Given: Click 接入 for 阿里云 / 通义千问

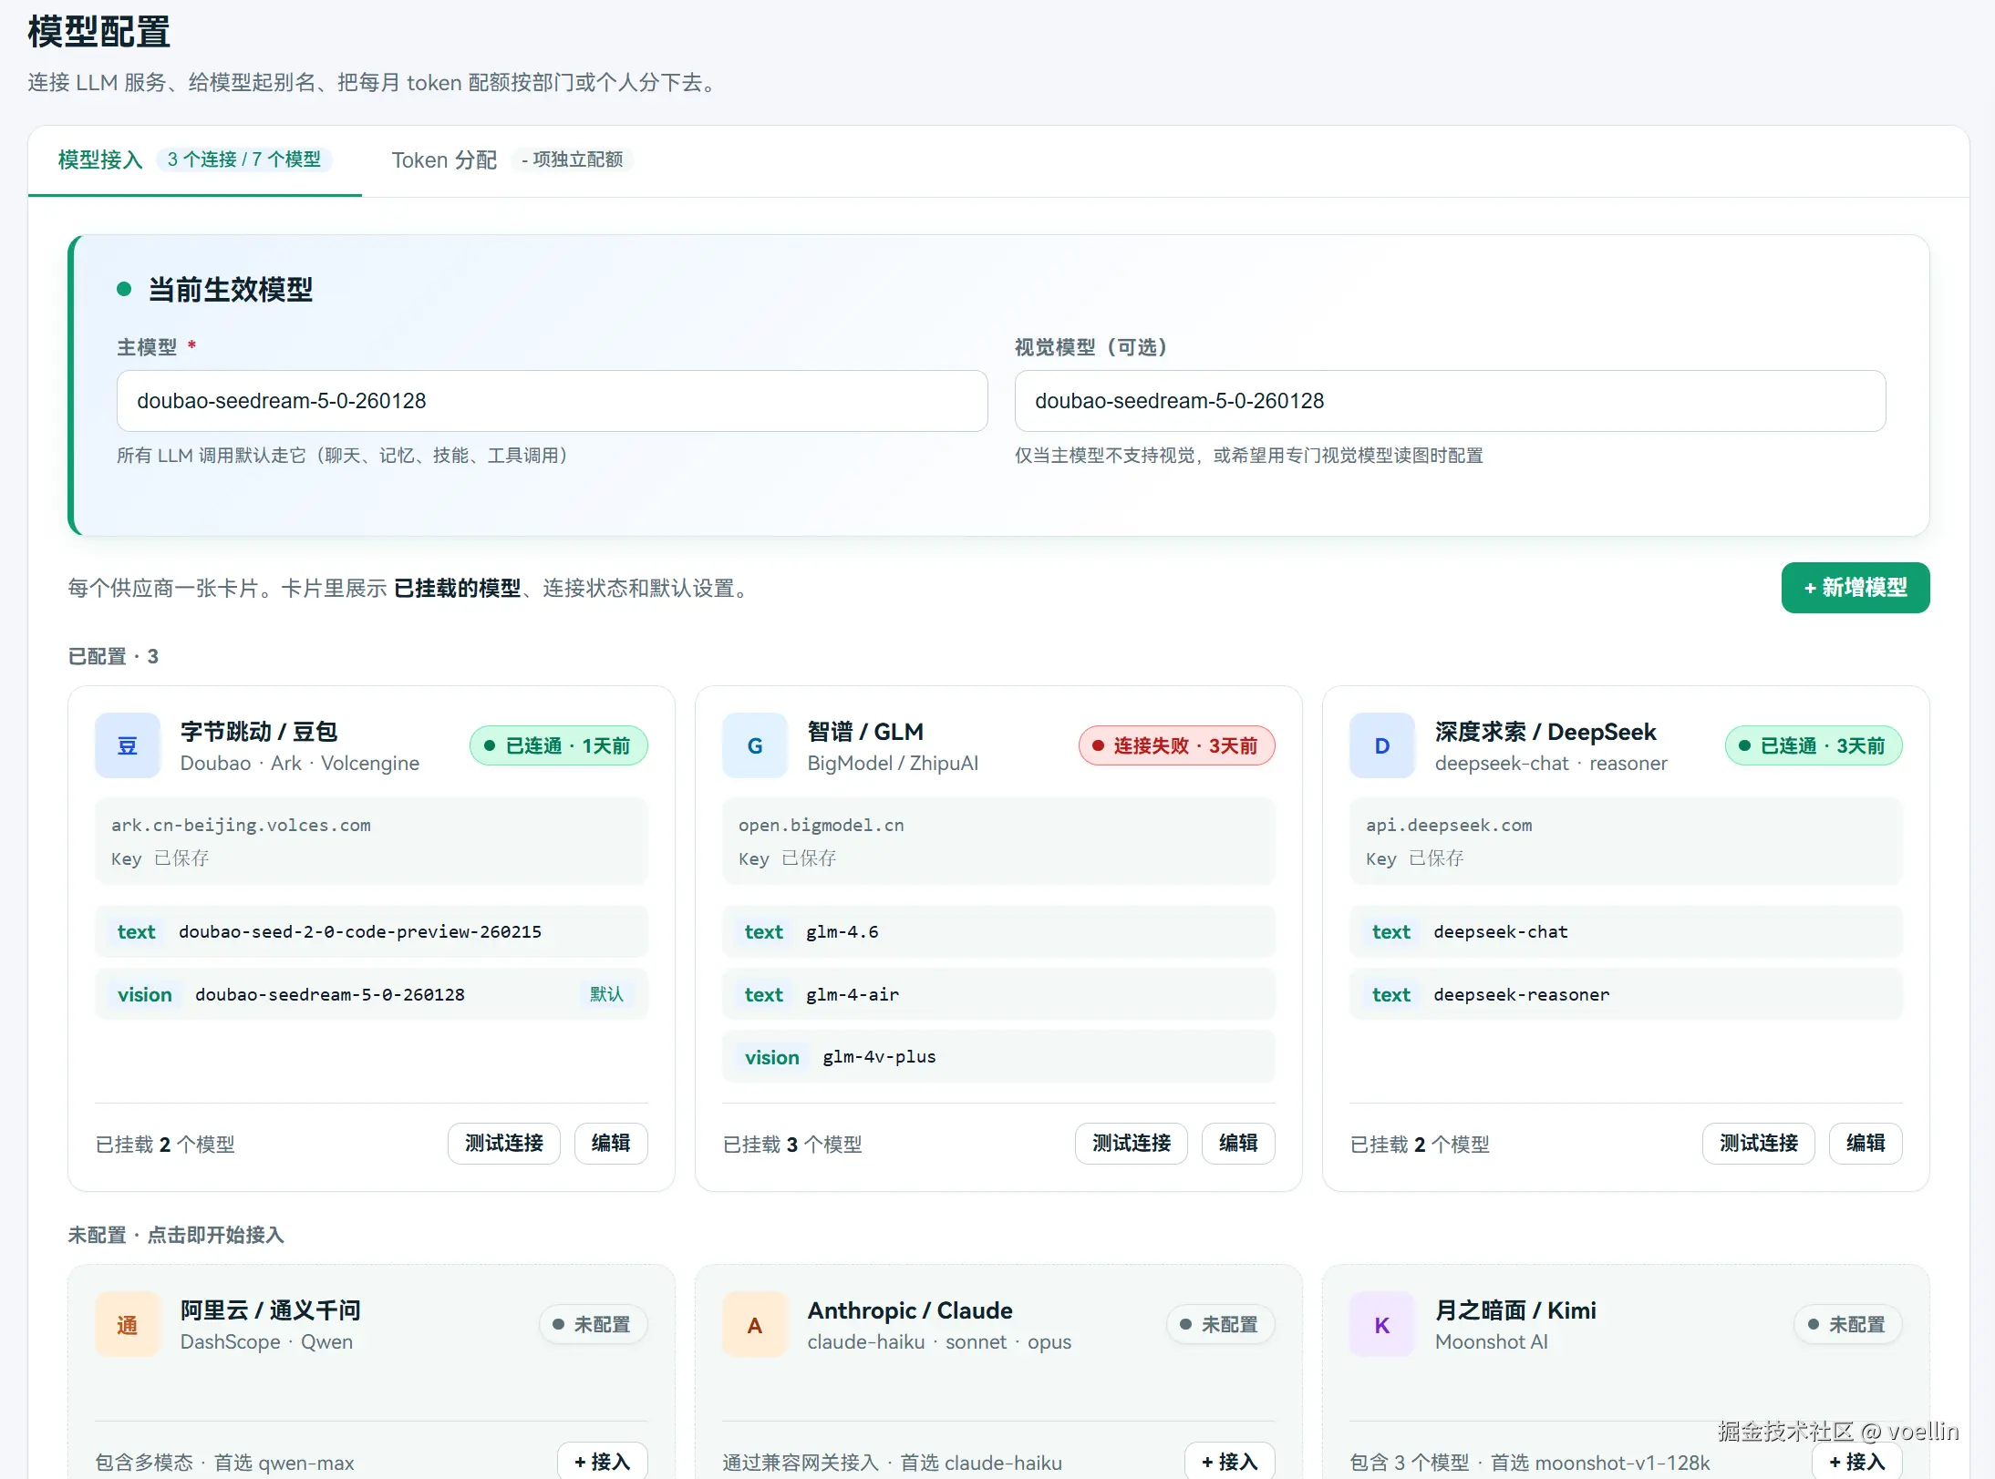Looking at the screenshot, I should click(603, 1461).
